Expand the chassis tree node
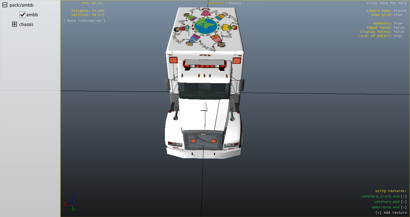Viewport: 410px width, 217px height. pos(14,24)
